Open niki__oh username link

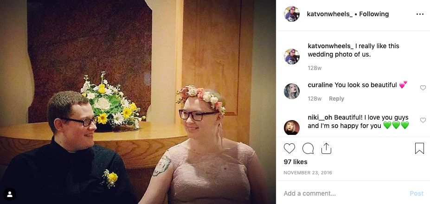[320, 117]
